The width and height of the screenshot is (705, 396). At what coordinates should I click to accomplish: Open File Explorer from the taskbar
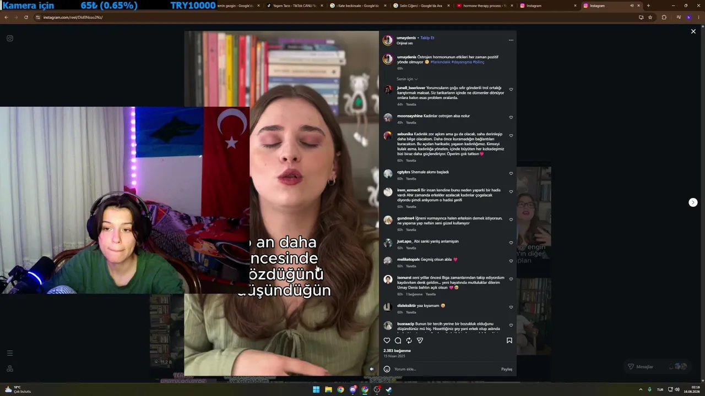point(328,389)
